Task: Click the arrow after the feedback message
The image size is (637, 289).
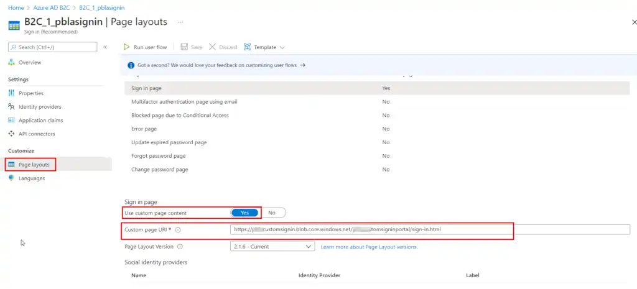Action: (302, 65)
